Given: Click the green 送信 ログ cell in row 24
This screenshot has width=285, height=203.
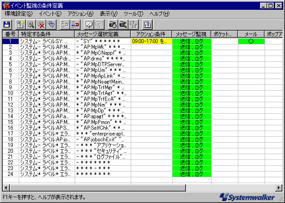Looking at the screenshot, I should [x=192, y=174].
